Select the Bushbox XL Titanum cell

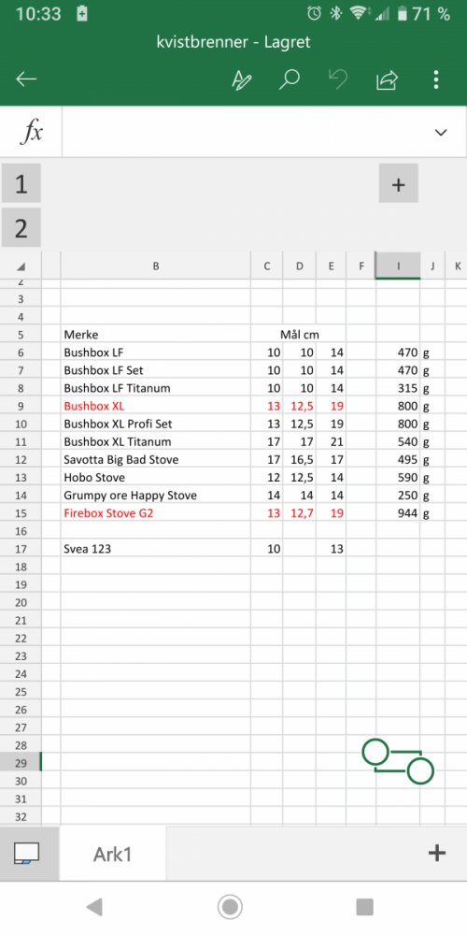[155, 442]
